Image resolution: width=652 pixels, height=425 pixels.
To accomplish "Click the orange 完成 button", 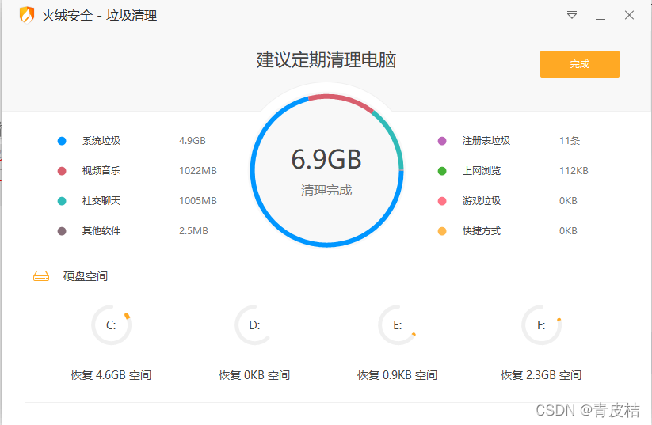I will coord(580,64).
